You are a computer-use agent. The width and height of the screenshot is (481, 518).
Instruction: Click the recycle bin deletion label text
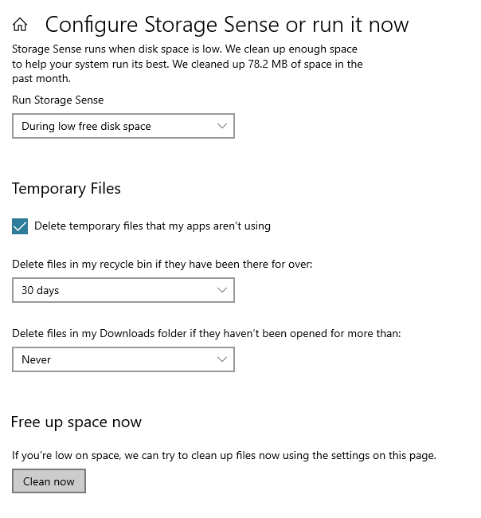click(x=162, y=265)
